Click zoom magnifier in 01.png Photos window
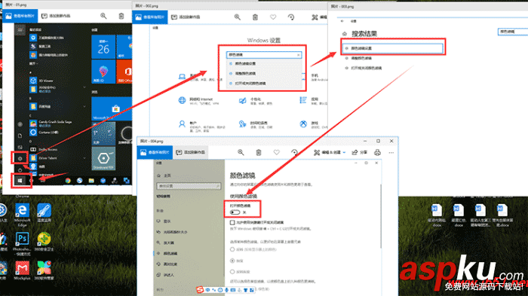This screenshot has height=296, width=528. [103, 16]
